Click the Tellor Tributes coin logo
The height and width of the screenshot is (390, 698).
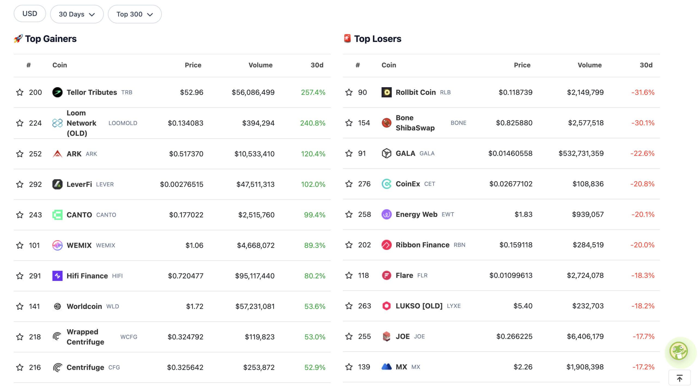click(57, 92)
